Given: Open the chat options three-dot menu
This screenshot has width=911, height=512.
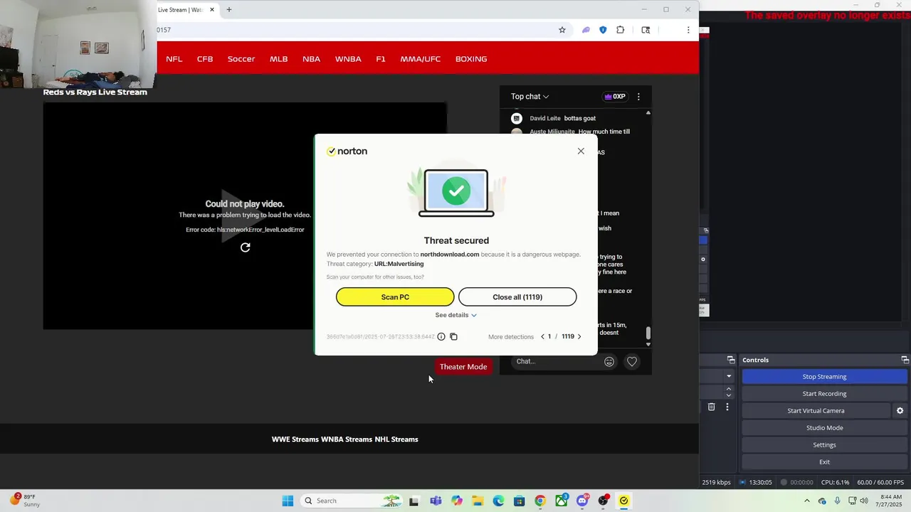Looking at the screenshot, I should 638,97.
